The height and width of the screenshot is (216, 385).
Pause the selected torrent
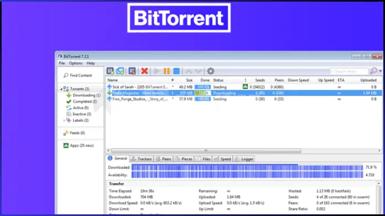click(x=167, y=71)
